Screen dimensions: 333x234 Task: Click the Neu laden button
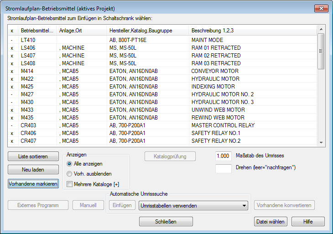point(33,170)
